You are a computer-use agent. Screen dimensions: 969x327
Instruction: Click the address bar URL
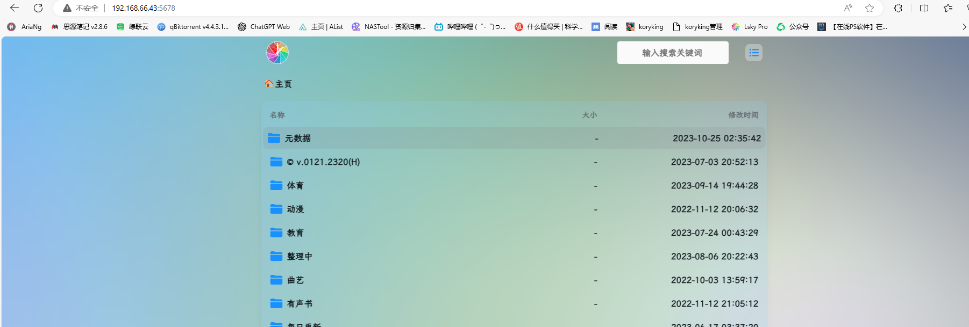144,8
